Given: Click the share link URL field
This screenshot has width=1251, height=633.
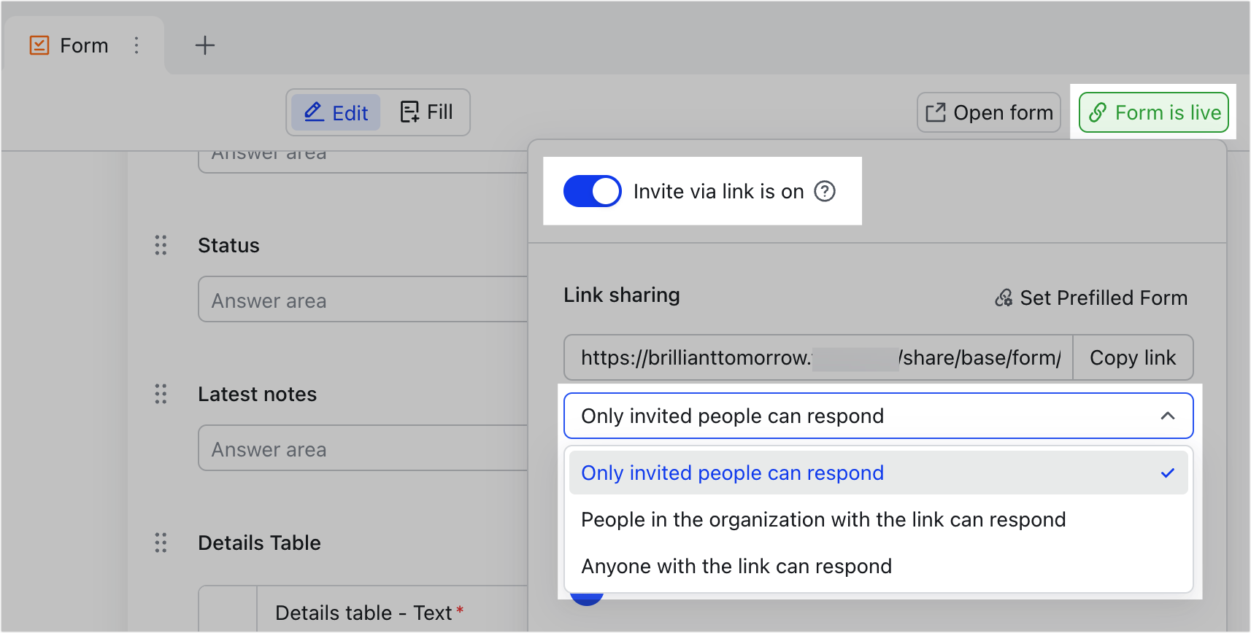Looking at the screenshot, I should click(x=818, y=357).
